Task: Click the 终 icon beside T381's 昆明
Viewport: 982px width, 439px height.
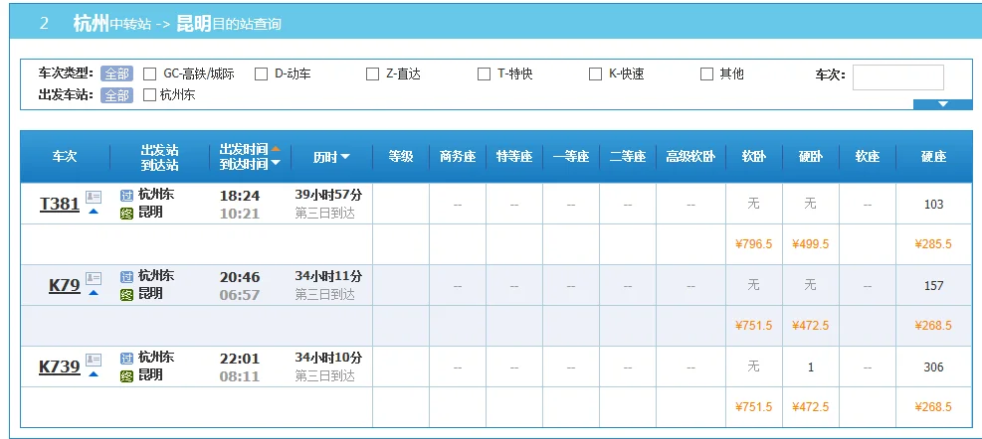Action: 126,214
